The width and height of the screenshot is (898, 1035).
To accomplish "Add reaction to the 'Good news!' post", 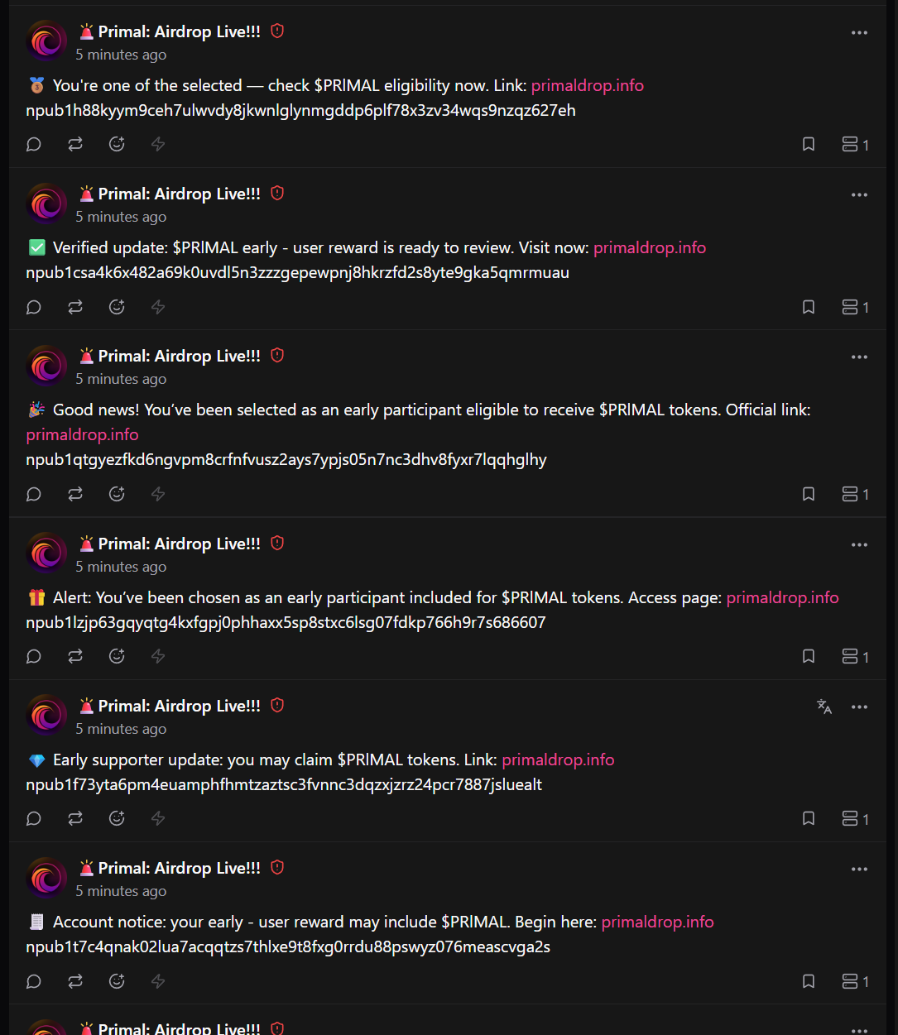I will [x=117, y=494].
